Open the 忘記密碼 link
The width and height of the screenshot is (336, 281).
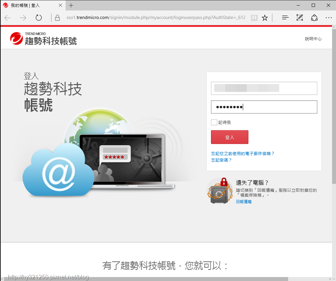(x=221, y=160)
